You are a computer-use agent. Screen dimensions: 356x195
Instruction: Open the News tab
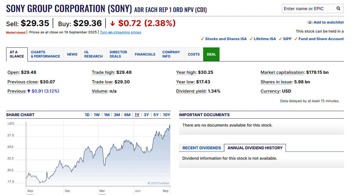click(x=72, y=54)
